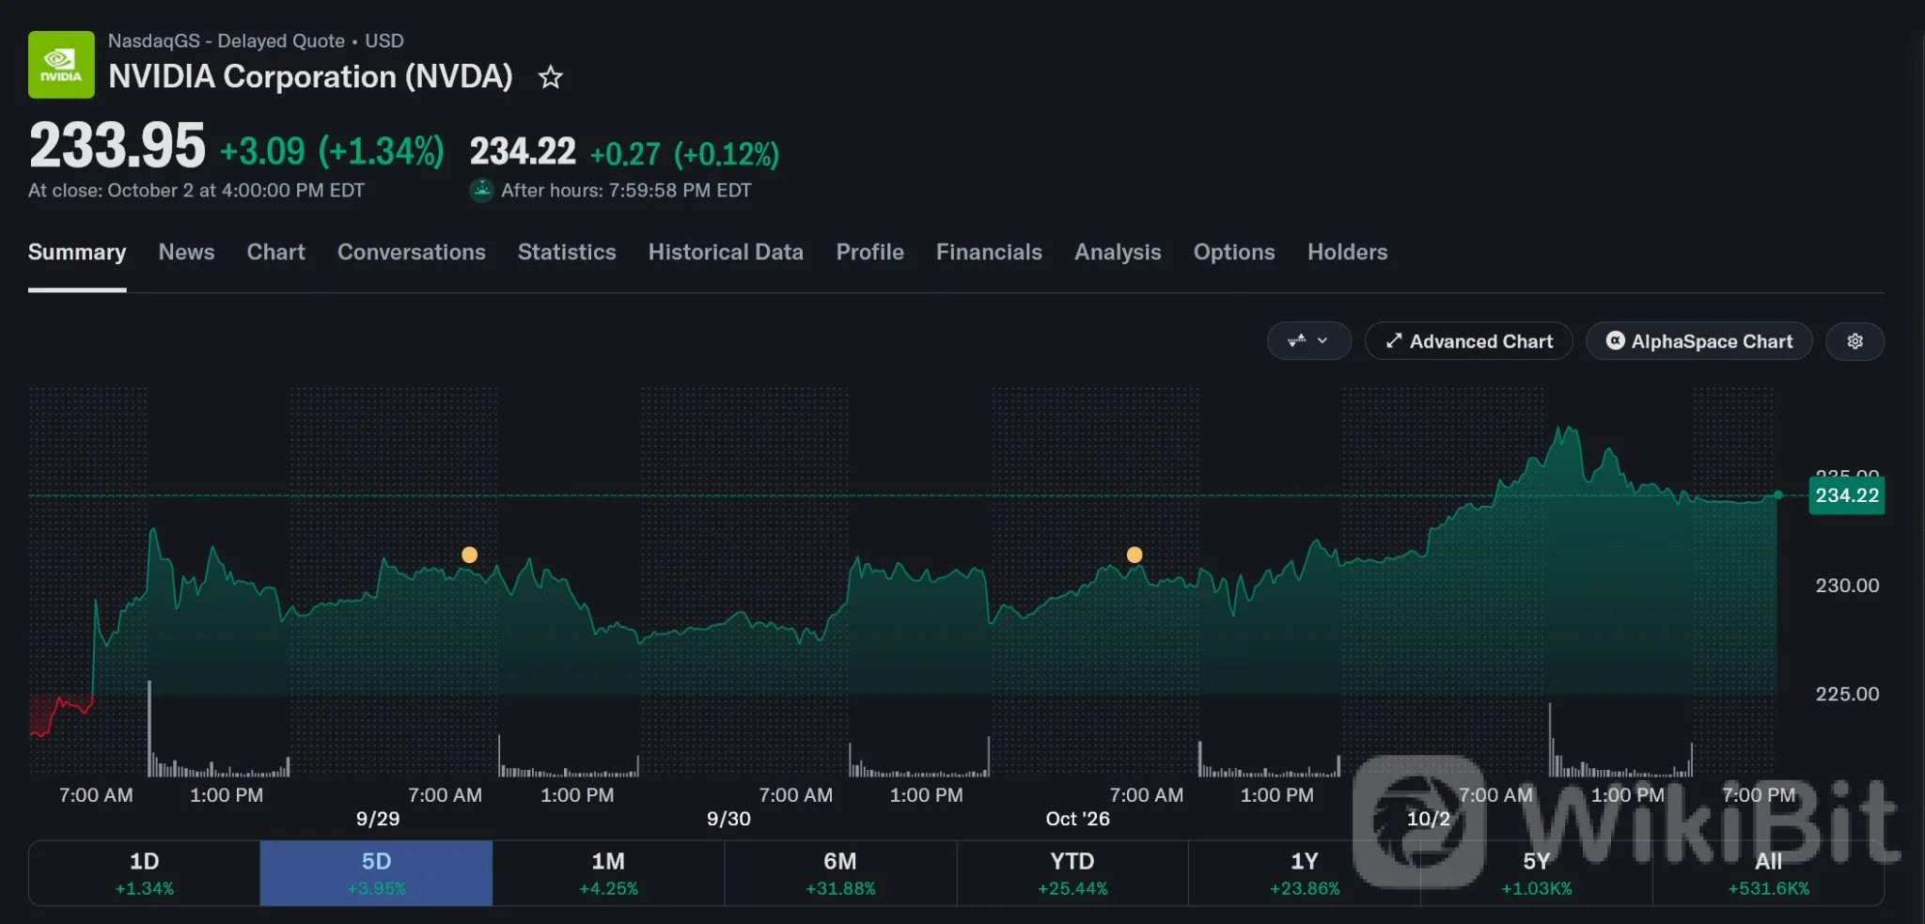Open the AlphaSpace Chart
The height and width of the screenshot is (924, 1925).
(1698, 341)
